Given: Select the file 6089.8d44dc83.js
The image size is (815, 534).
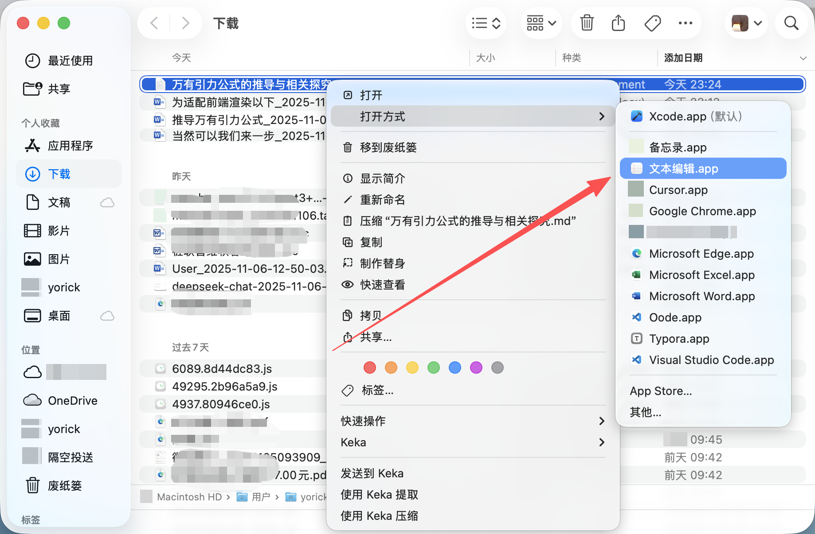Looking at the screenshot, I should point(222,368).
